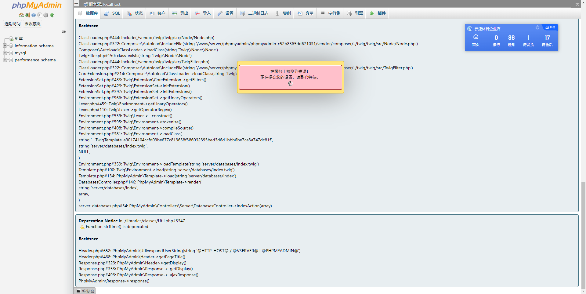
Task: Click the 'server_databases.php#54' backtrace line
Action: 175,206
